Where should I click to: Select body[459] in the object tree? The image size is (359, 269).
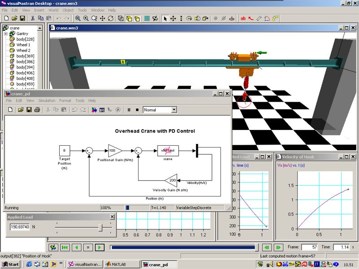pyautogui.click(x=25, y=84)
